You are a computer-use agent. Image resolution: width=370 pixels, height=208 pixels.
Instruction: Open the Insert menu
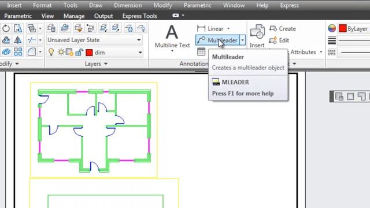[14, 5]
